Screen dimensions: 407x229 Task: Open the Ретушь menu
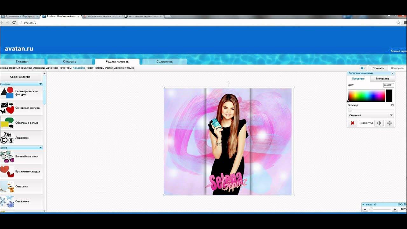(99, 68)
